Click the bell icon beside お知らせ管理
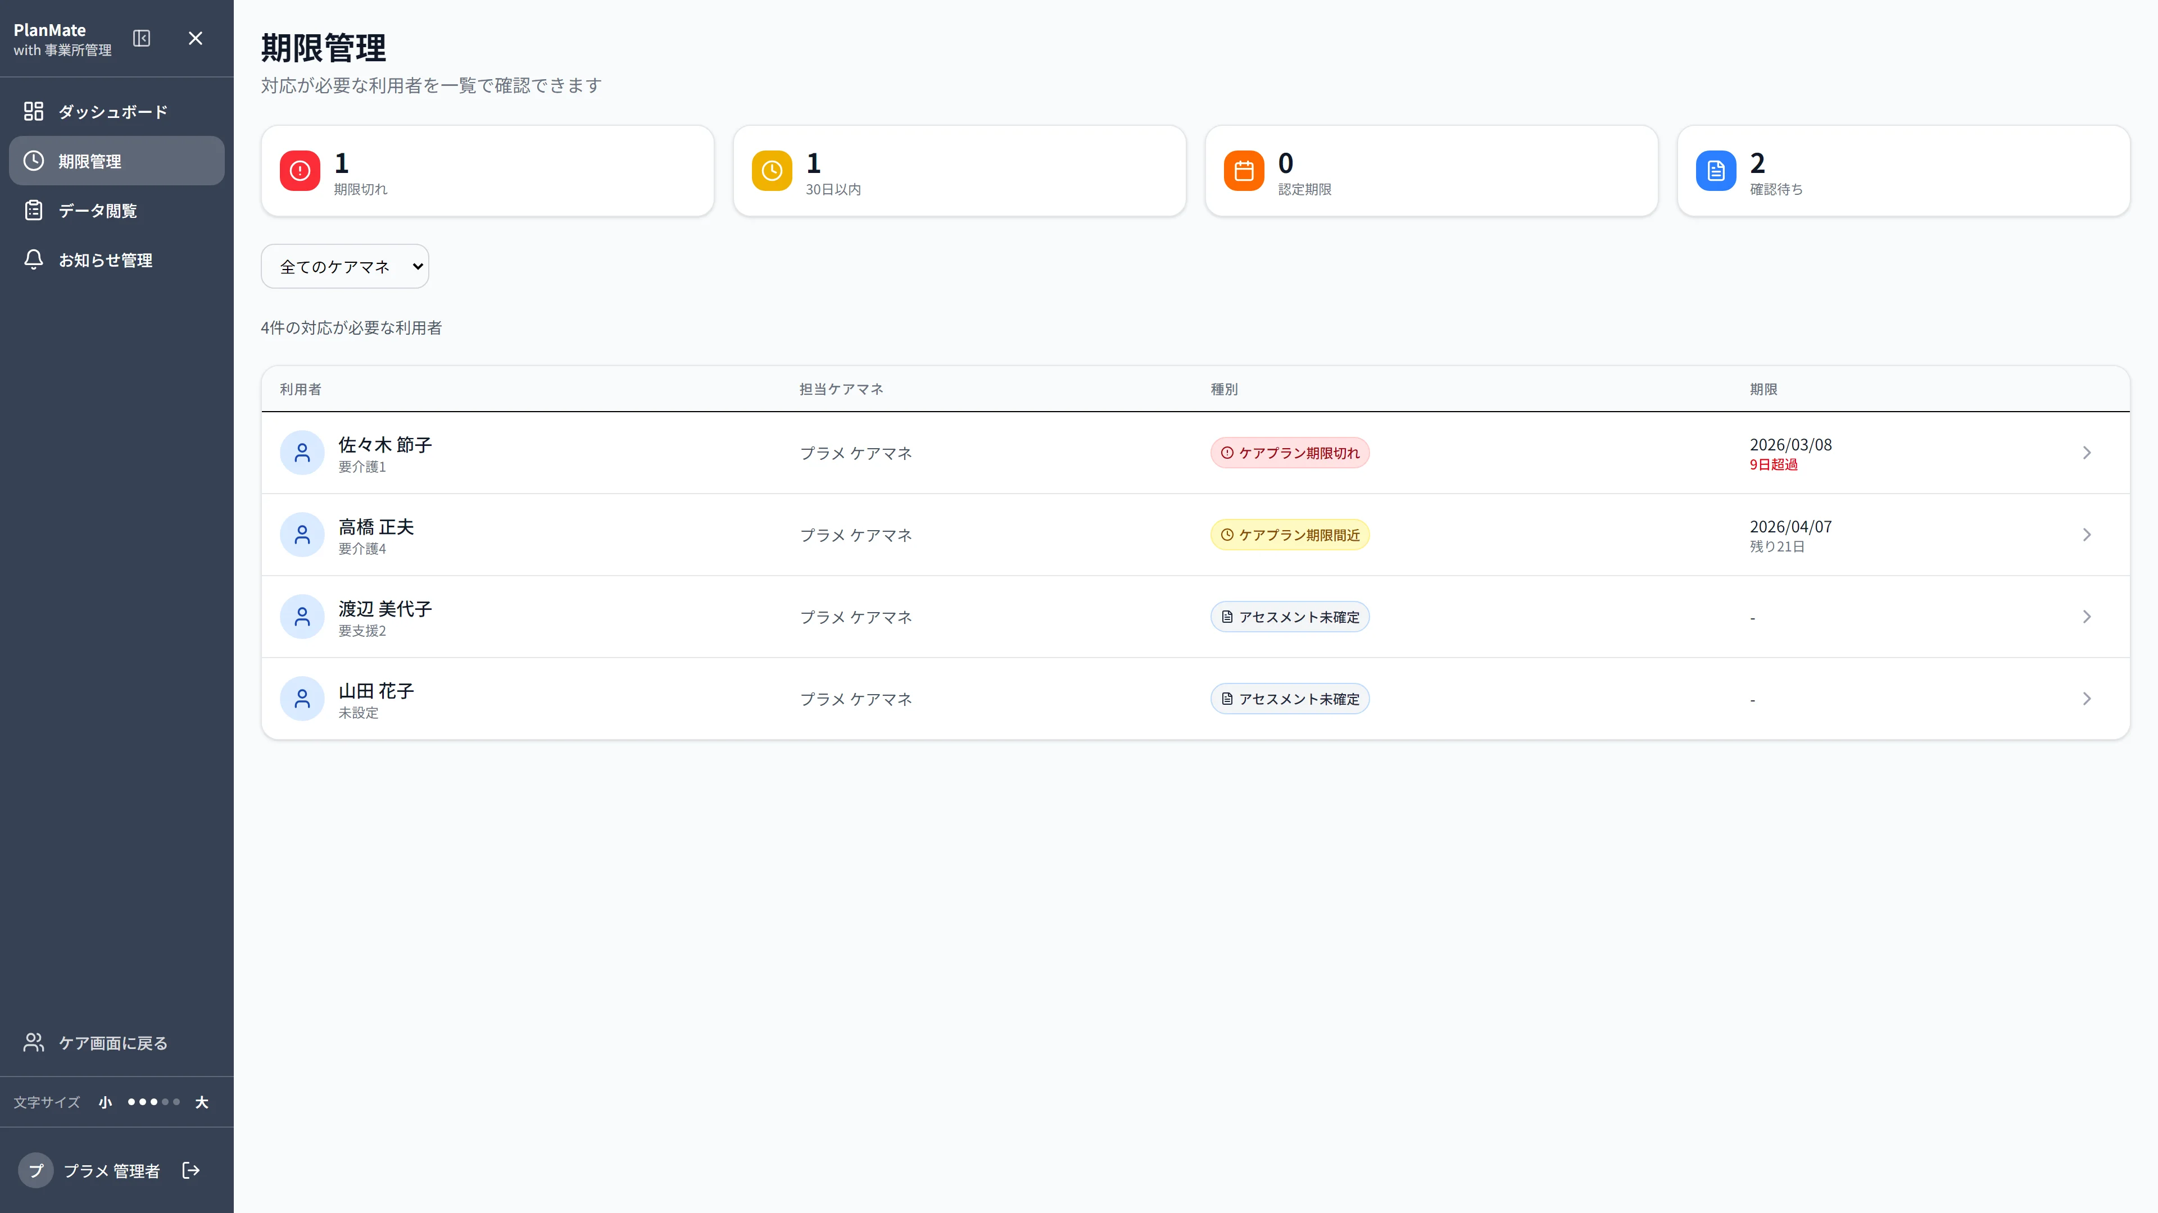The height and width of the screenshot is (1213, 2158). click(34, 259)
